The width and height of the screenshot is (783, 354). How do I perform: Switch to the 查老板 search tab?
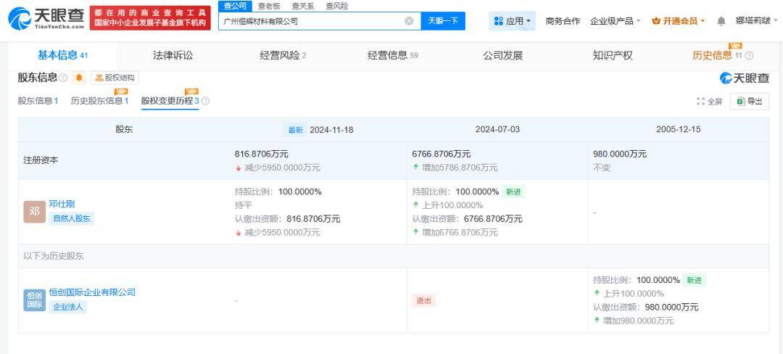point(269,6)
